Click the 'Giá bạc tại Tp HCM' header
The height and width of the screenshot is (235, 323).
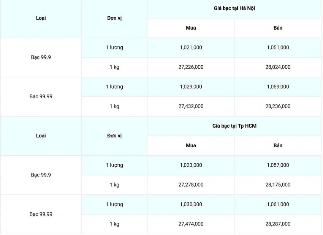(234, 126)
